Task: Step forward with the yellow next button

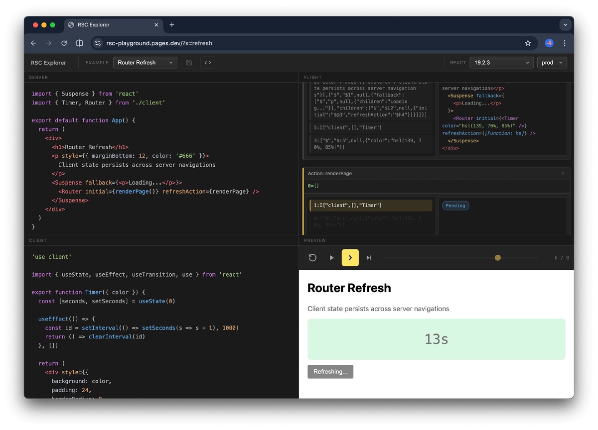Action: [x=350, y=258]
